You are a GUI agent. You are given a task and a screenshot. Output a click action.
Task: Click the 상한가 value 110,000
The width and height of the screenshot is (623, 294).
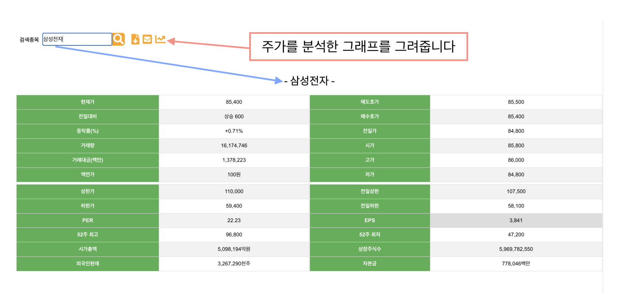[234, 191]
